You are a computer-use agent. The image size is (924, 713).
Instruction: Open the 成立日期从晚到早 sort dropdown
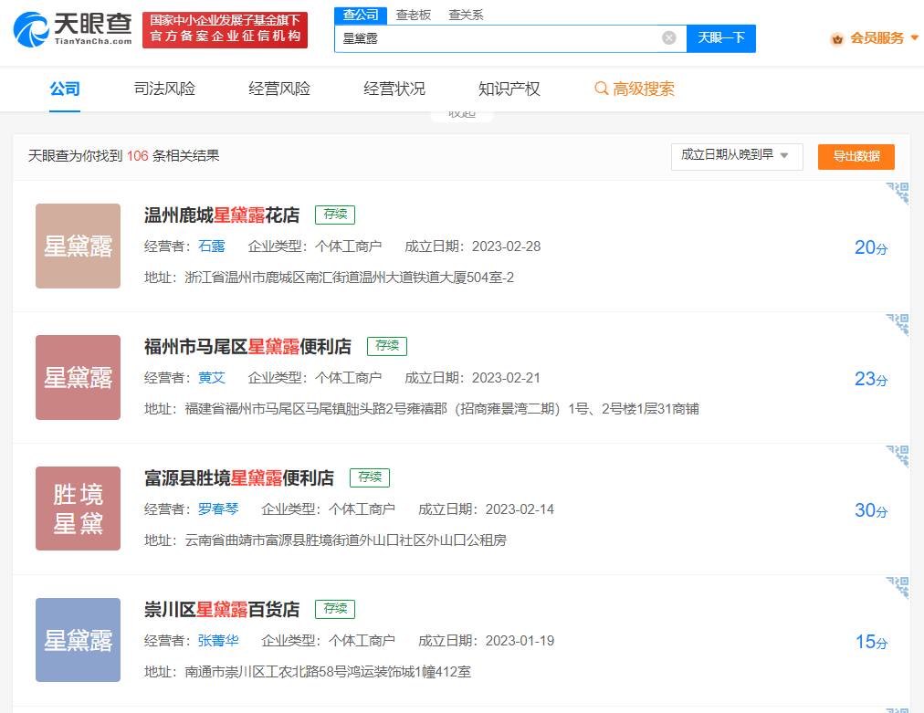[x=736, y=156]
